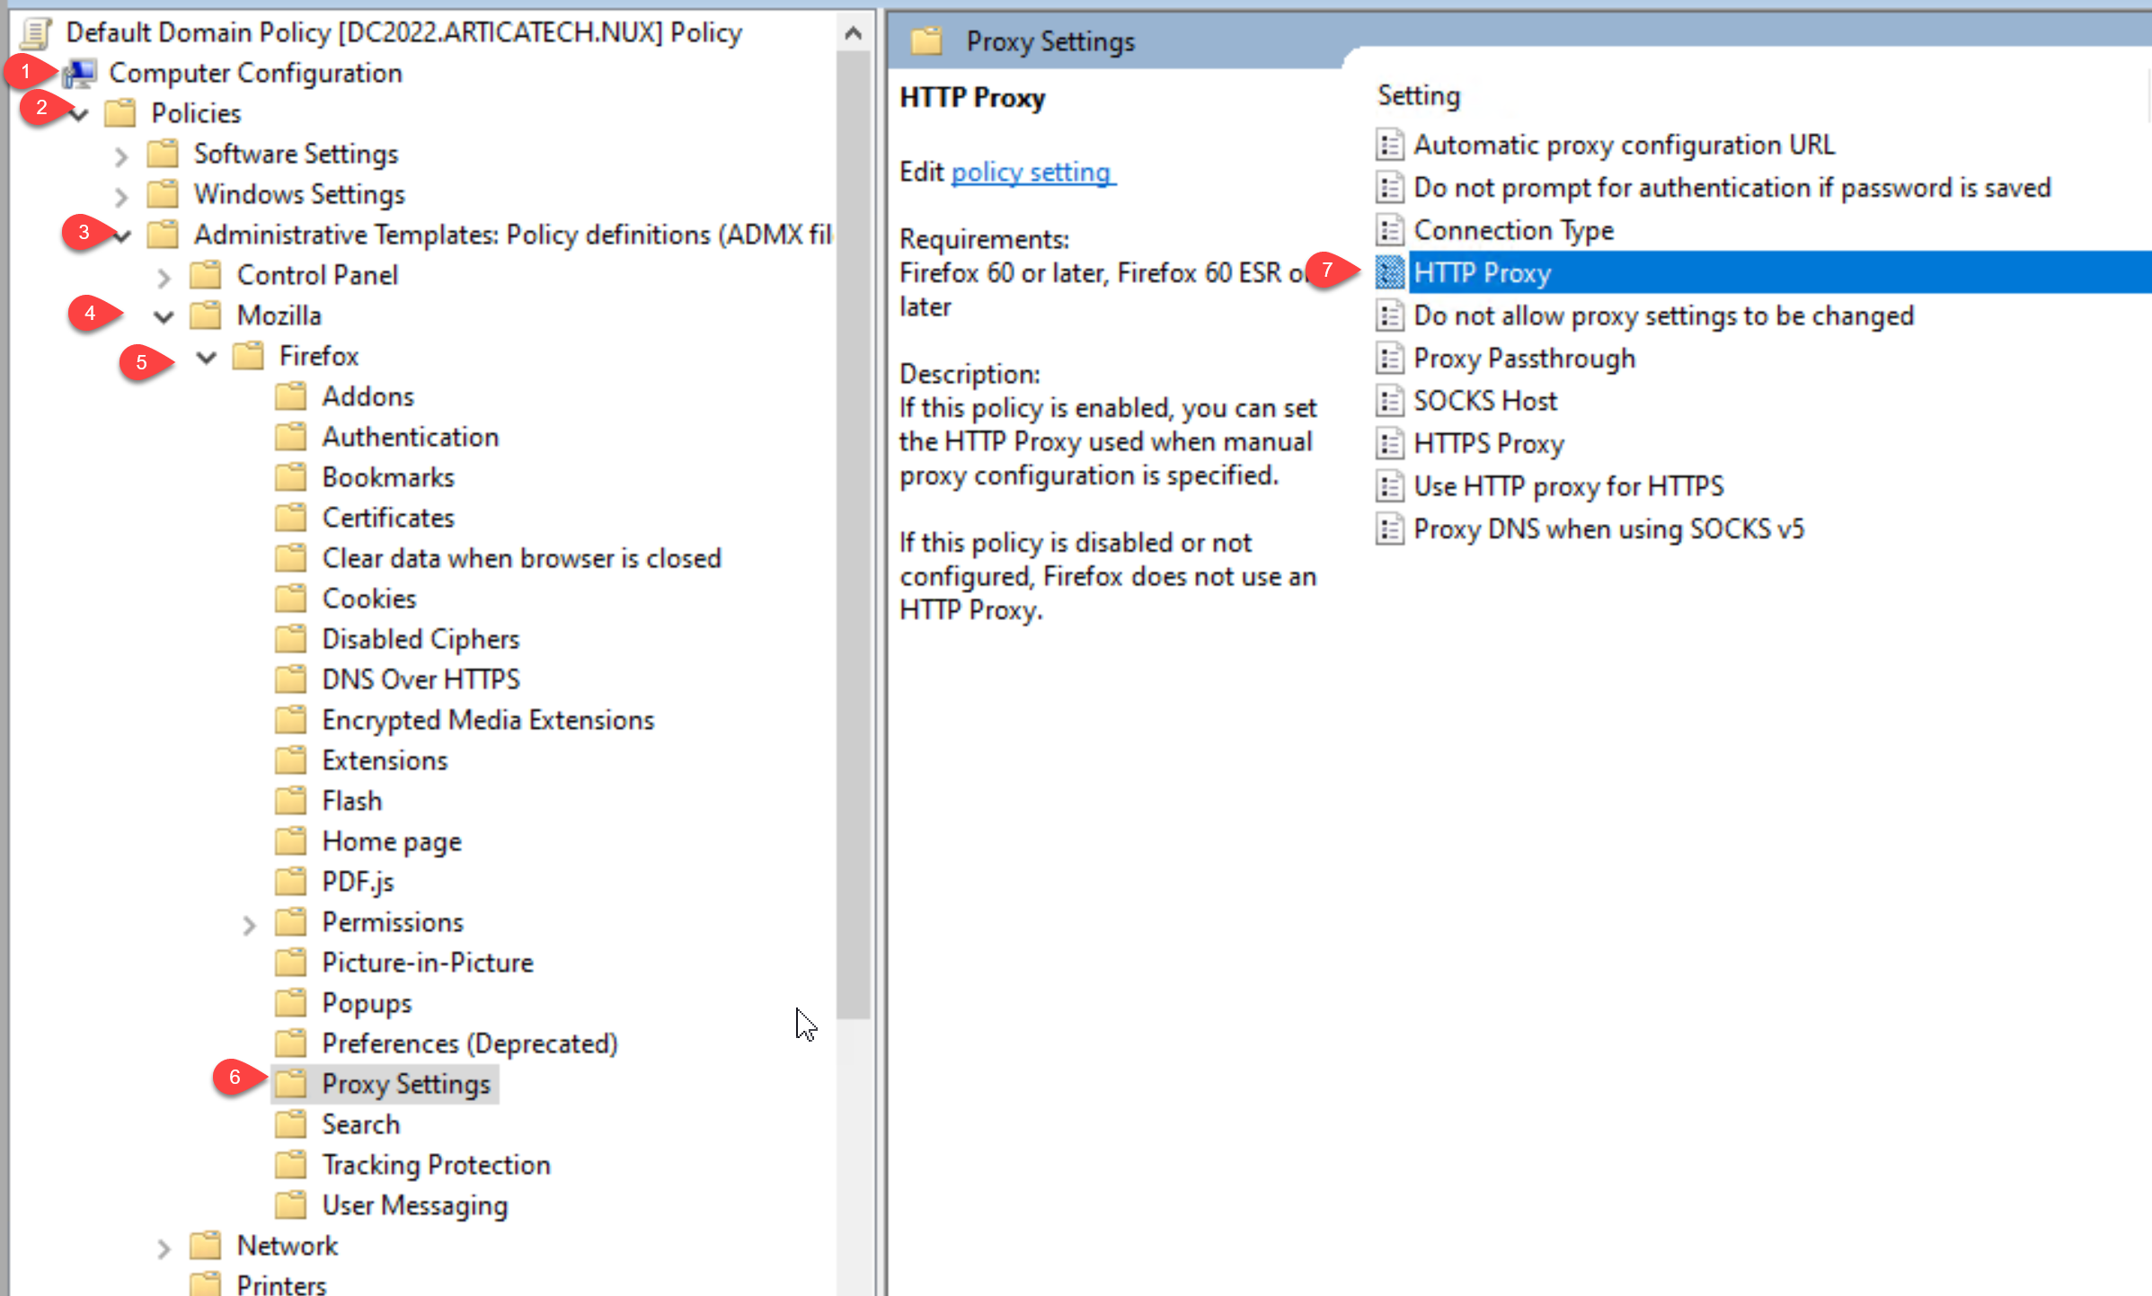Viewport: 2152px width, 1296px height.
Task: Select the Bookmarks folder icon
Action: pyautogui.click(x=291, y=476)
